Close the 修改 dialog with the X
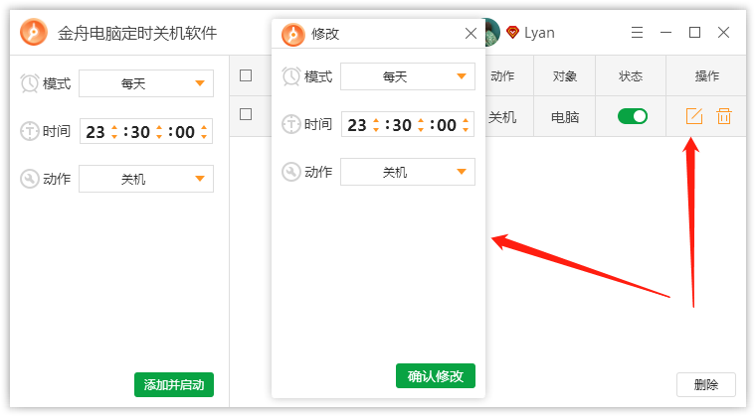 pos(471,33)
